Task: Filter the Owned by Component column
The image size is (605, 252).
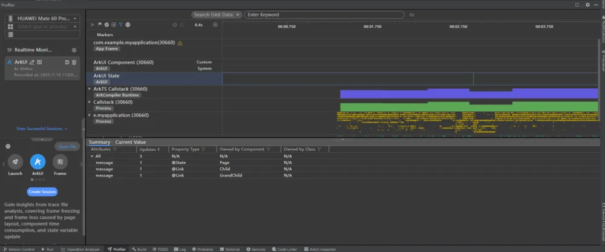Action: (268, 149)
